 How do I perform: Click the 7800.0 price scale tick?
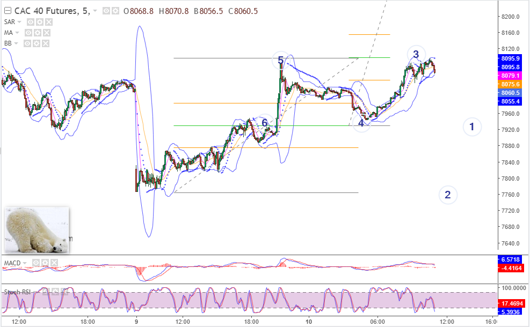510,179
